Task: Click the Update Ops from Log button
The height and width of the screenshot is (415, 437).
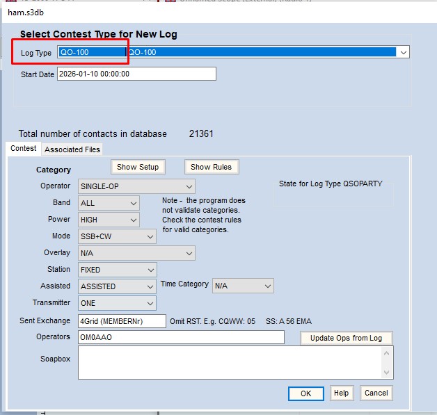Action: [x=346, y=338]
